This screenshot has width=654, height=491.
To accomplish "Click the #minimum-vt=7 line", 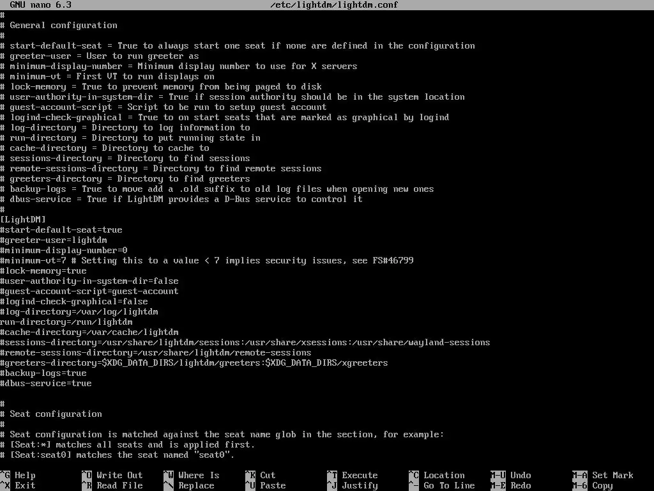I will 207,261.
